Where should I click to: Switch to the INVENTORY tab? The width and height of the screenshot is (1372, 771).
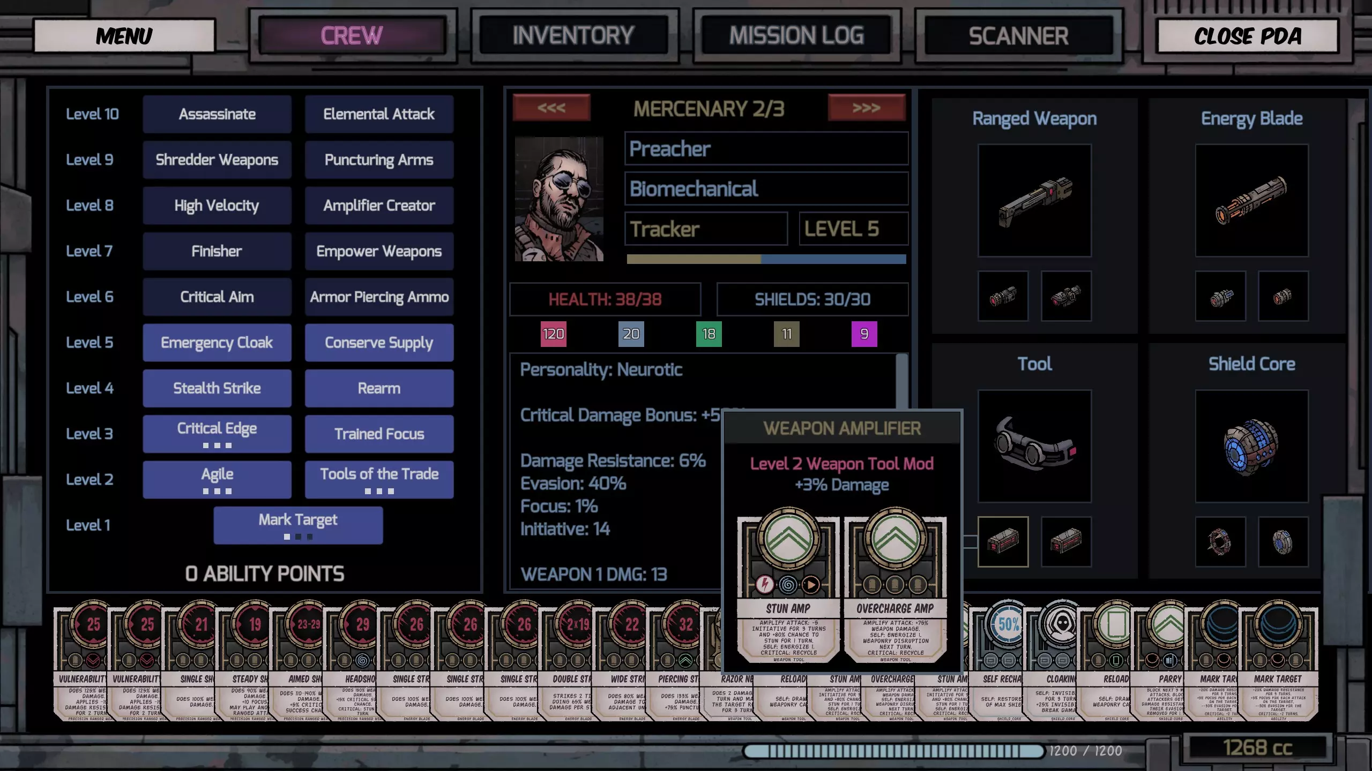pos(573,36)
